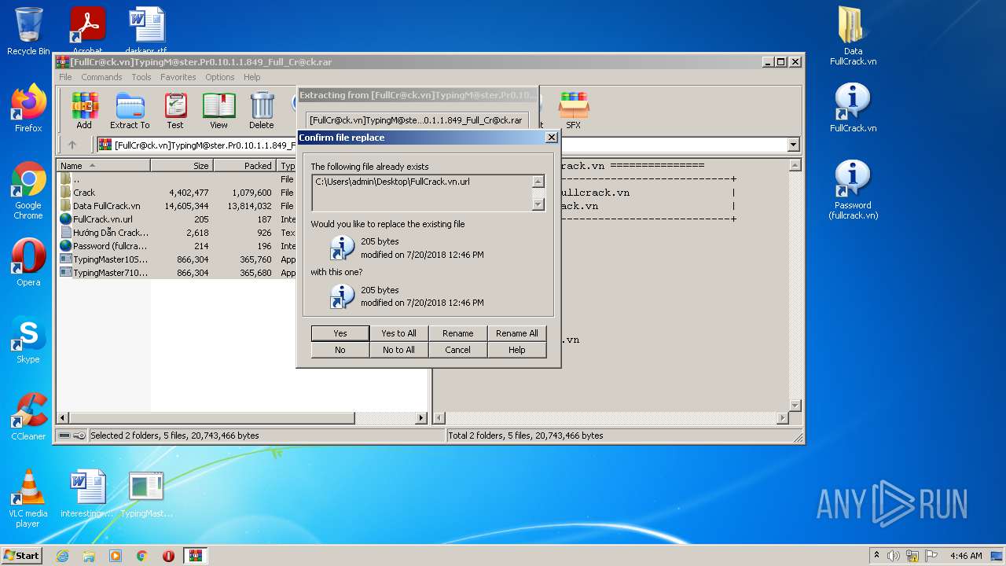Select the Crack folder row
Image resolution: width=1006 pixels, height=566 pixels.
177,193
